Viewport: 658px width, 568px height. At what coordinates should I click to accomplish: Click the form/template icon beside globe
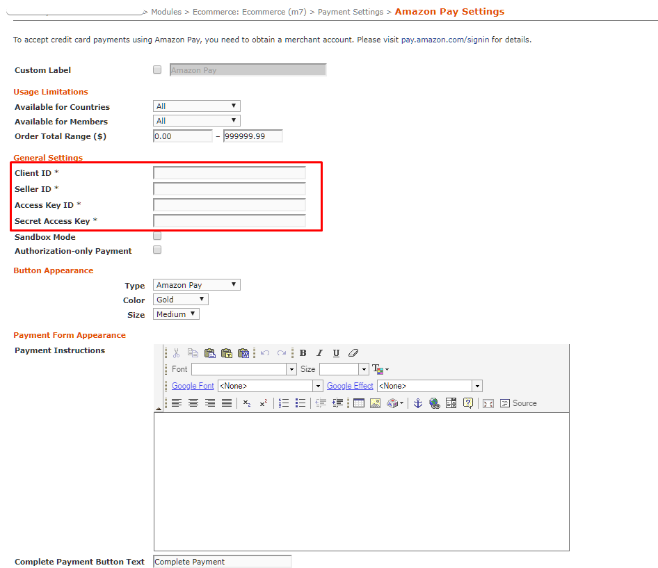coord(451,403)
